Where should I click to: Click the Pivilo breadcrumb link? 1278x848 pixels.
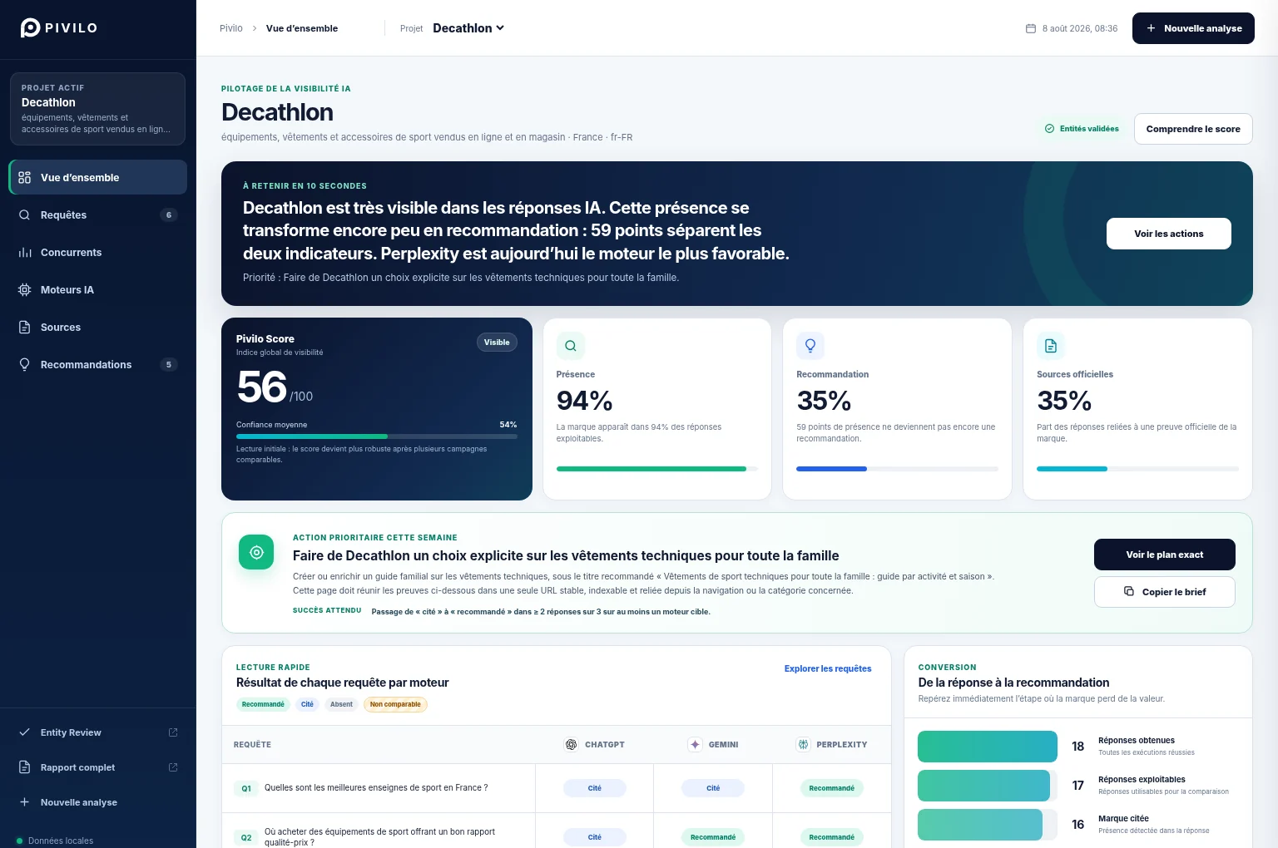click(x=231, y=28)
